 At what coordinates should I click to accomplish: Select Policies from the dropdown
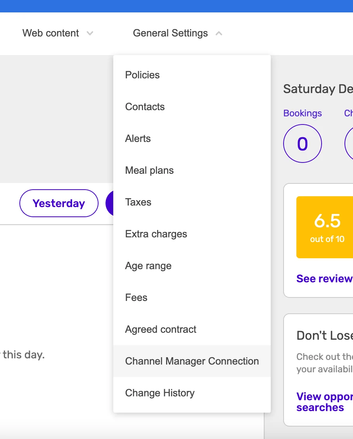(192, 75)
